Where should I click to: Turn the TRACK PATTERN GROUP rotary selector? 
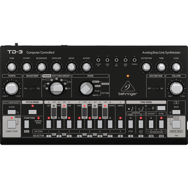[x=56, y=89]
